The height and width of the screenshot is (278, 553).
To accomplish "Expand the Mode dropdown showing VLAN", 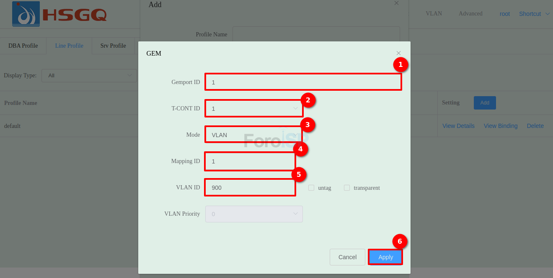I will click(x=253, y=135).
